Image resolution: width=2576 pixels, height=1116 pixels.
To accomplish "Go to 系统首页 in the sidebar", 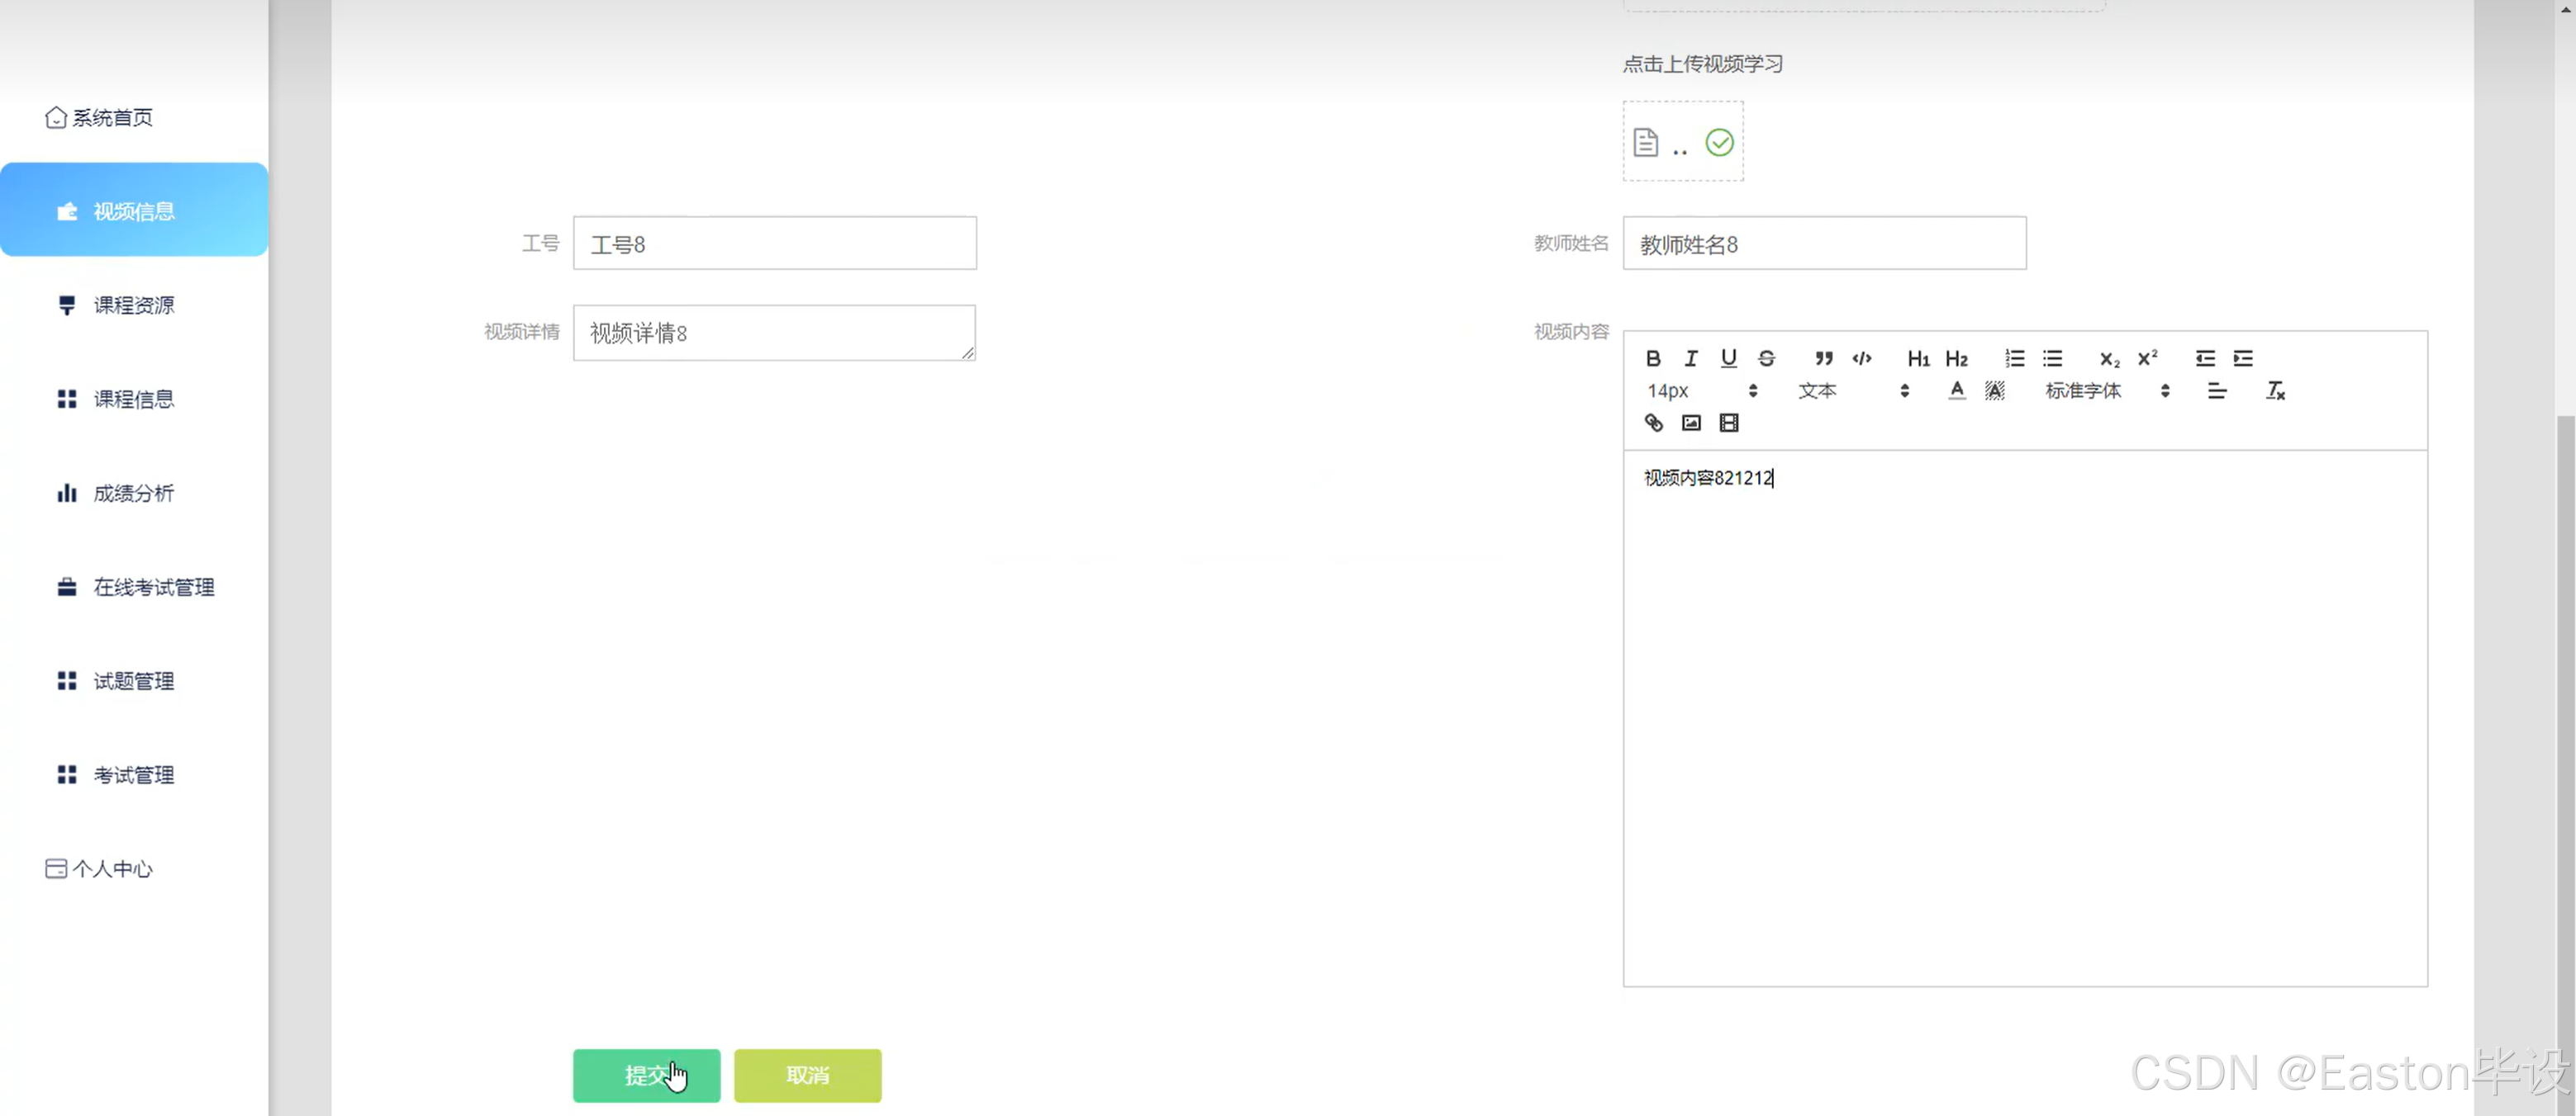I will pyautogui.click(x=99, y=118).
